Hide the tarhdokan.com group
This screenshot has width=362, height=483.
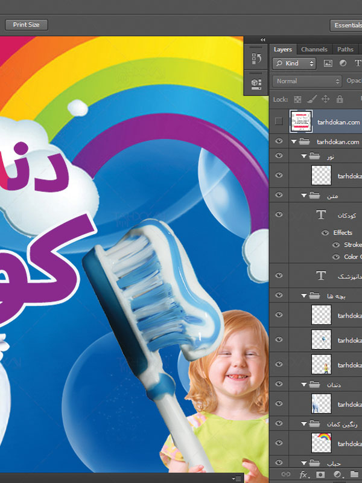point(279,141)
